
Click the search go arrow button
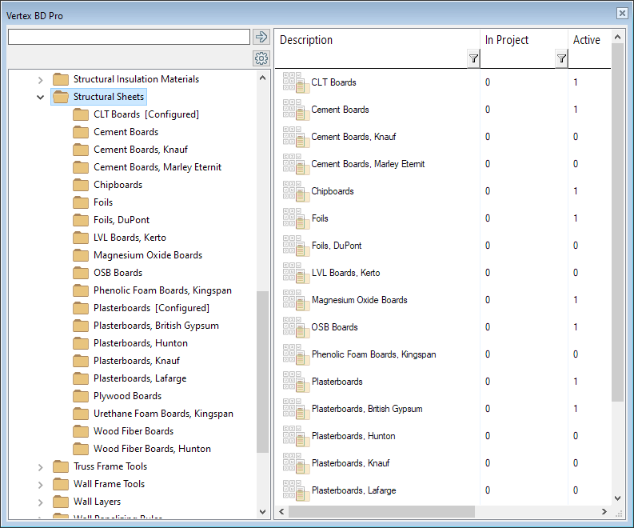click(261, 37)
